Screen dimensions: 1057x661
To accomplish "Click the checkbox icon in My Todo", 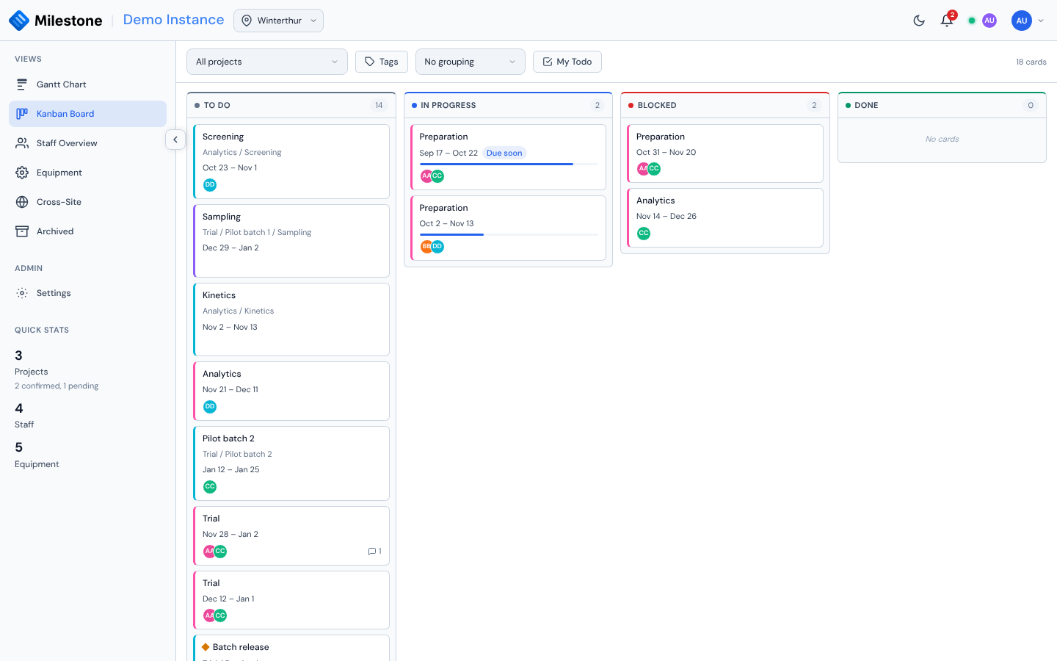I will pyautogui.click(x=548, y=62).
